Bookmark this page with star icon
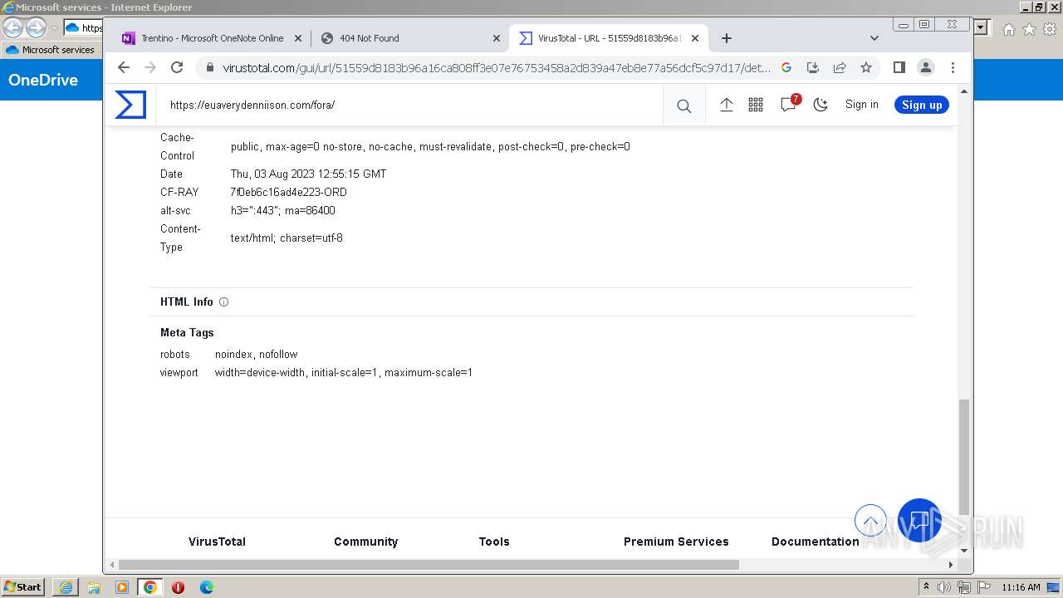This screenshot has height=598, width=1063. coord(866,67)
